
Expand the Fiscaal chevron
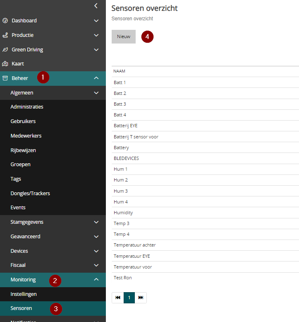(x=96, y=265)
